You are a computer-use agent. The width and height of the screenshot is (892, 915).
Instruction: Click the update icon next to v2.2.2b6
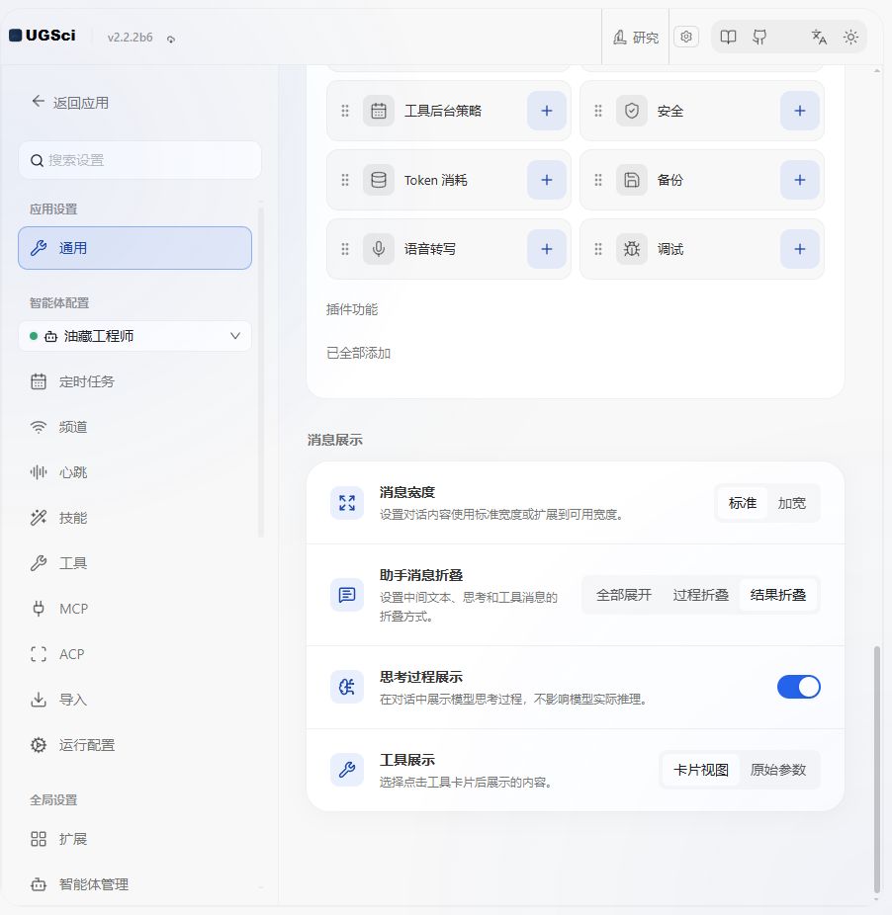(x=170, y=40)
